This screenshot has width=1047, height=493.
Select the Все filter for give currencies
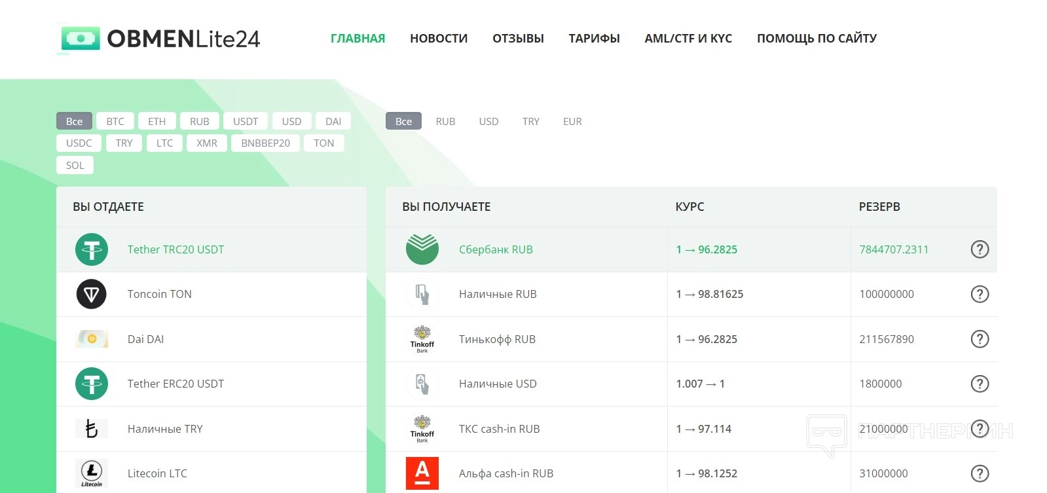tap(74, 121)
